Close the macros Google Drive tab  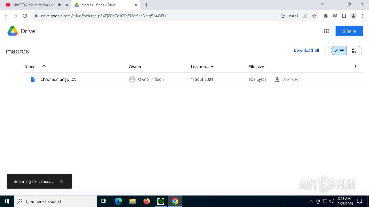click(x=136, y=5)
